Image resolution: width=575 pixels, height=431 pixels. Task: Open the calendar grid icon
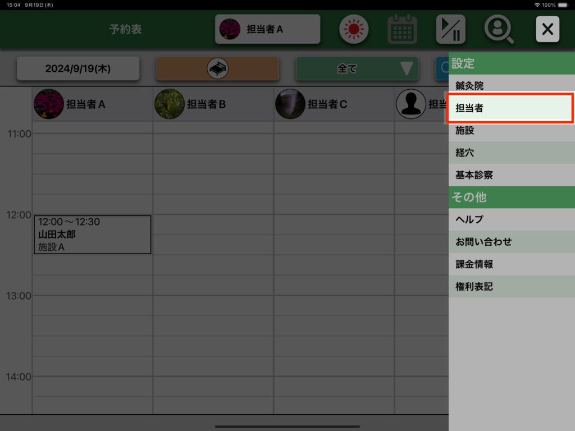coord(402,29)
